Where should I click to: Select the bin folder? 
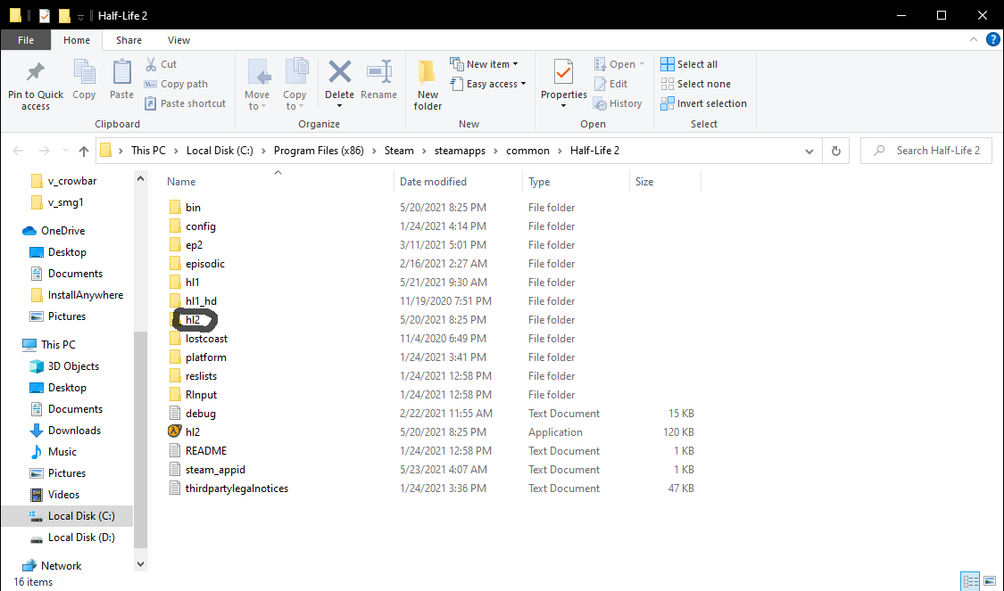(x=193, y=207)
